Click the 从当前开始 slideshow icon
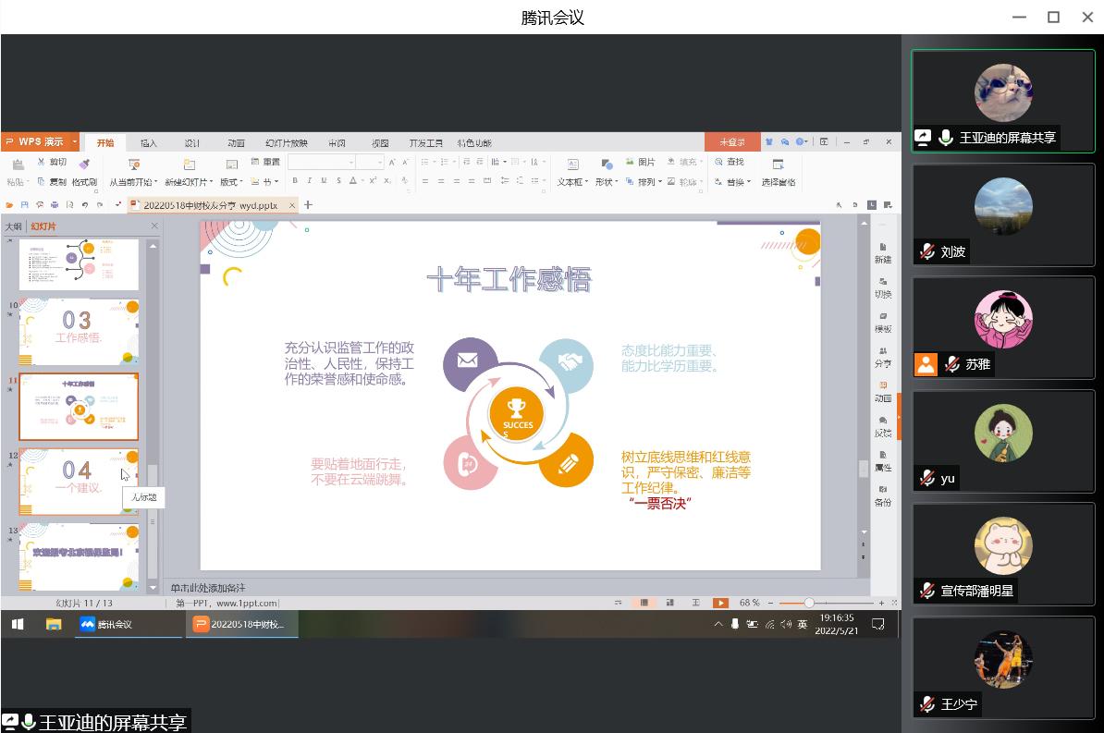 click(x=133, y=165)
